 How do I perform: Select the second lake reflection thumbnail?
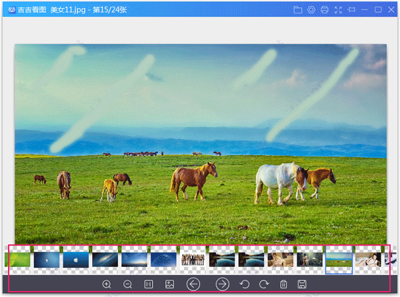pos(251,260)
